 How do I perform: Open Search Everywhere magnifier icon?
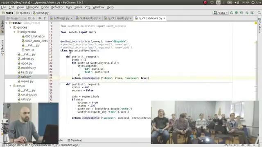pyautogui.click(x=259, y=13)
